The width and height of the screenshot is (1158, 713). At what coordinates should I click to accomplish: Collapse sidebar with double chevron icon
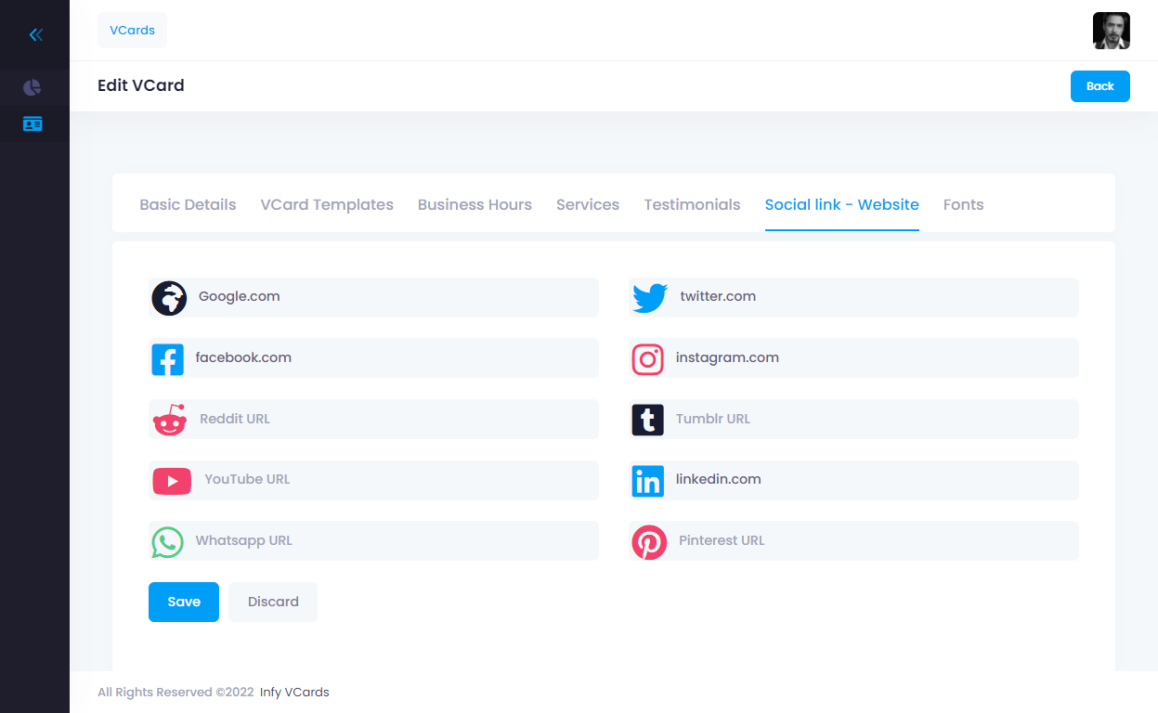[35, 35]
